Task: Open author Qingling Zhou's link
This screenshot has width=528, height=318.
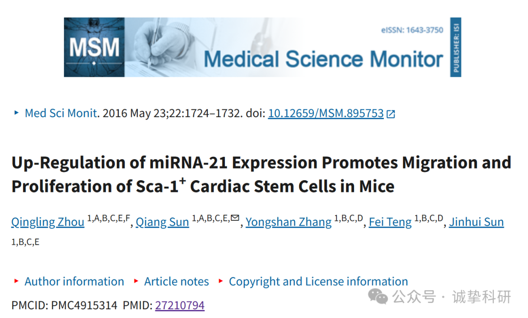Action: click(x=48, y=222)
